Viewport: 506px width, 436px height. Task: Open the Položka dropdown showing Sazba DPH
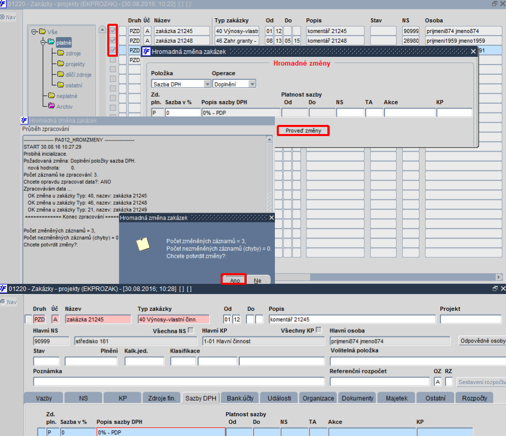[x=181, y=84]
